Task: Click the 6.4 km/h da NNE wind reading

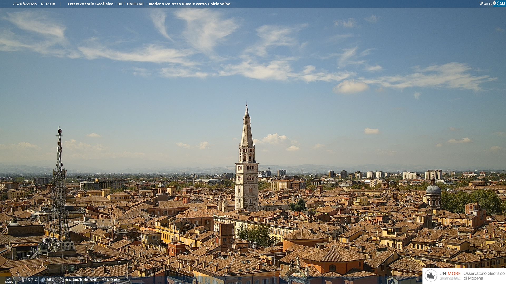Action: (x=81, y=280)
